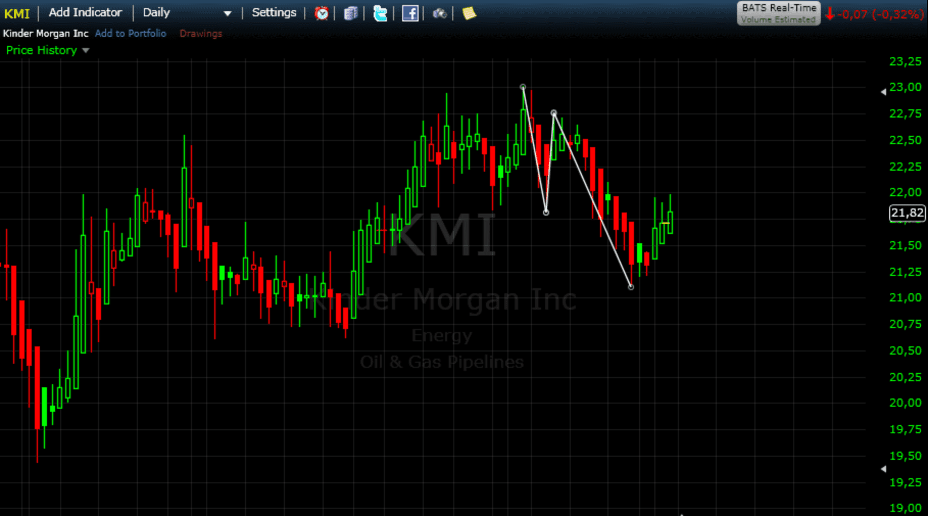Image resolution: width=928 pixels, height=516 pixels.
Task: Click the Kinder Morgan Inc company name
Action: [x=45, y=33]
